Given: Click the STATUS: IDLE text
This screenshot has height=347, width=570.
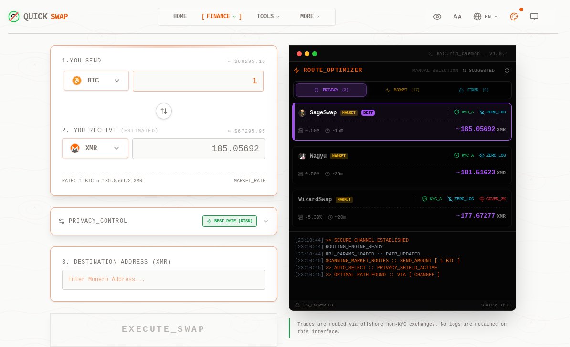Looking at the screenshot, I should coord(496,305).
